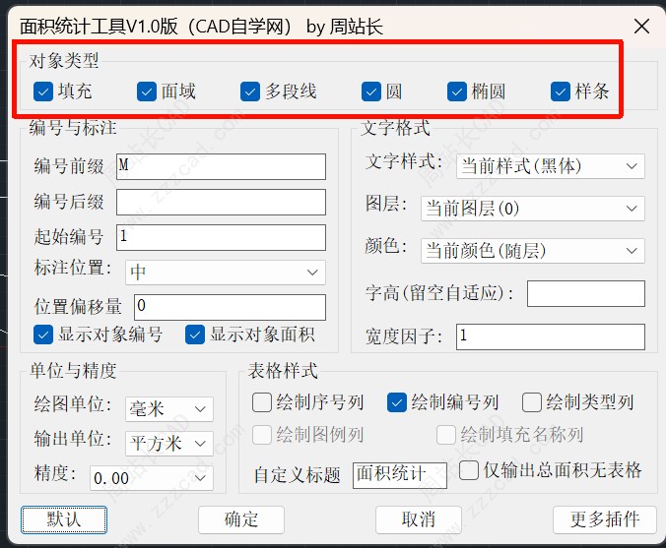Screen dimensions: 666x548
Task: Click the 编号后缀 text box
Action: coord(221,202)
